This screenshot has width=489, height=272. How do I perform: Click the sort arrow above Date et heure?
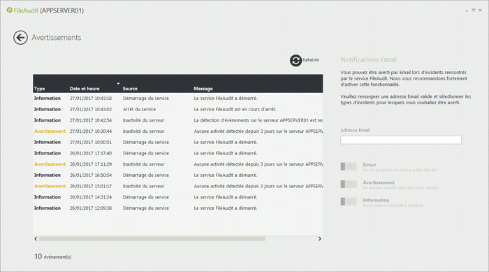[x=118, y=83]
